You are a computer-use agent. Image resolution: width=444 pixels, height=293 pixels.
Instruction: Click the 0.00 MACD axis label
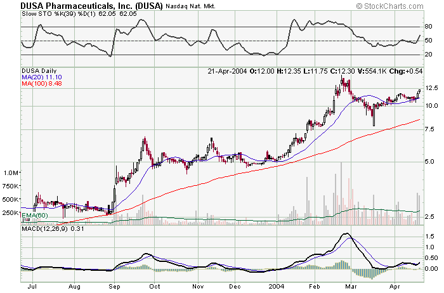click(431, 268)
